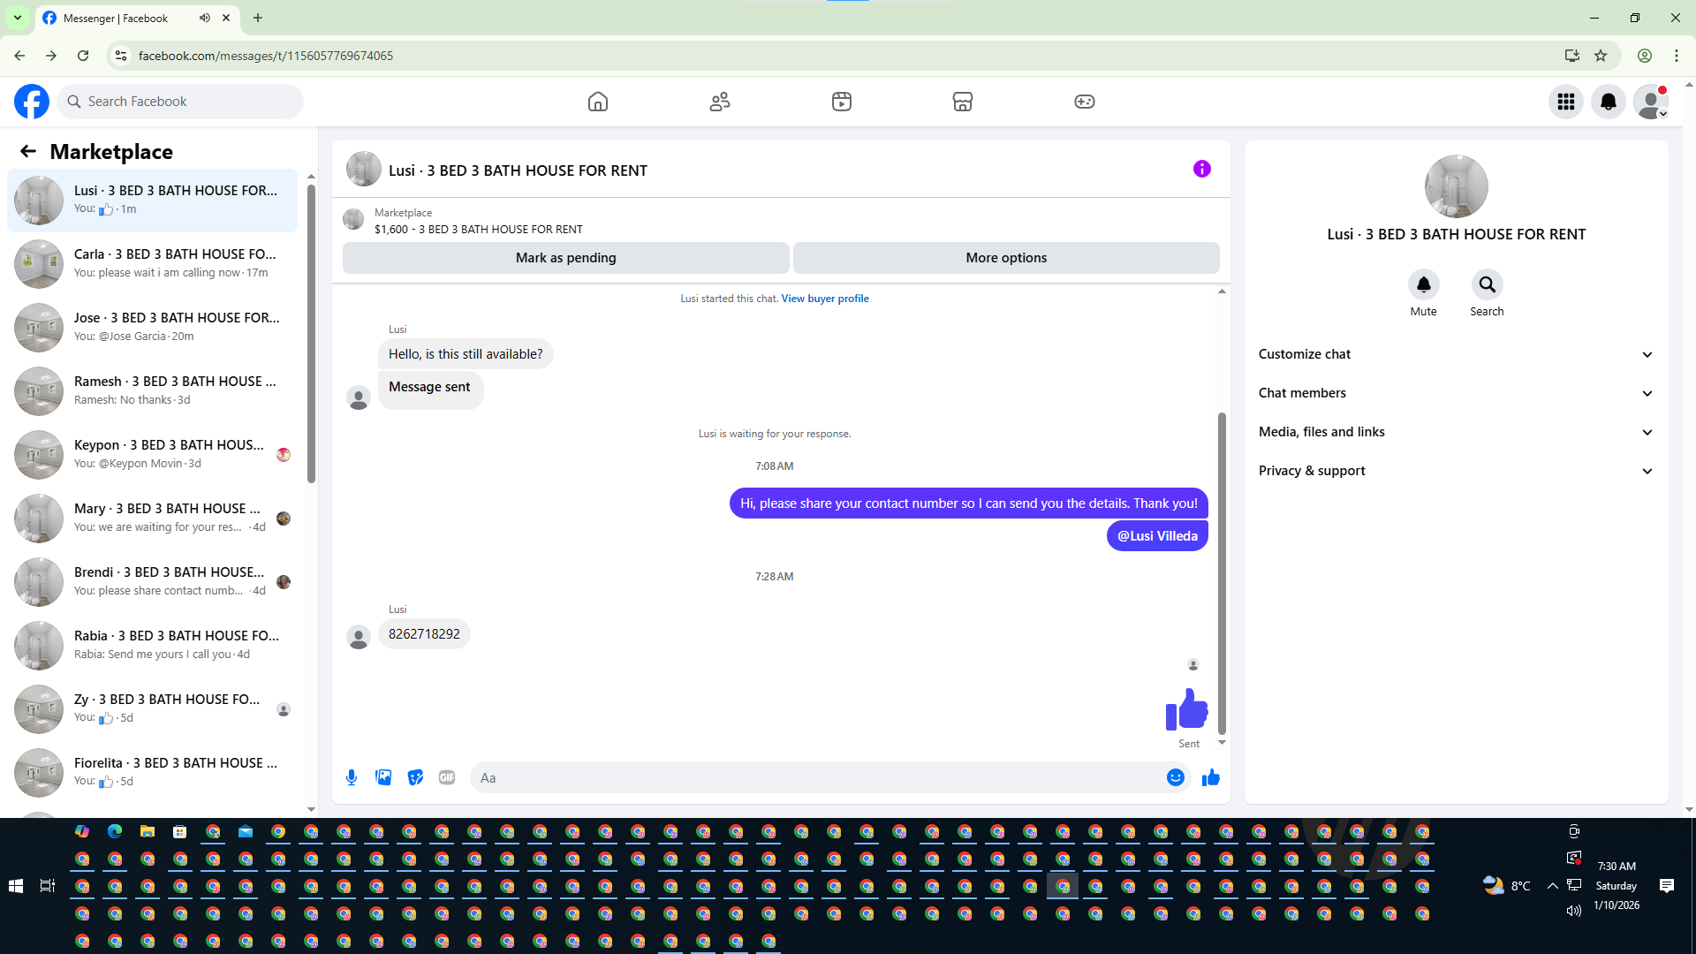1696x954 pixels.
Task: Mute this conversation with bell icon
Action: click(x=1423, y=284)
